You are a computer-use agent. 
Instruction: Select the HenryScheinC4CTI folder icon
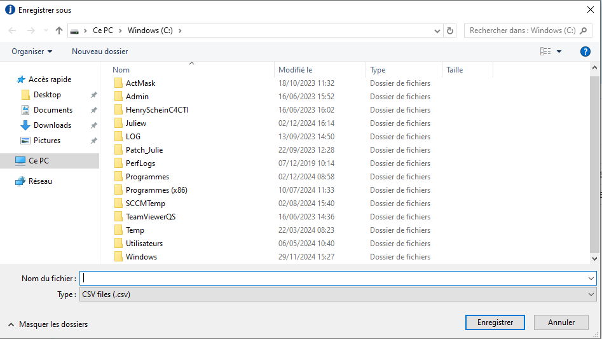point(118,110)
